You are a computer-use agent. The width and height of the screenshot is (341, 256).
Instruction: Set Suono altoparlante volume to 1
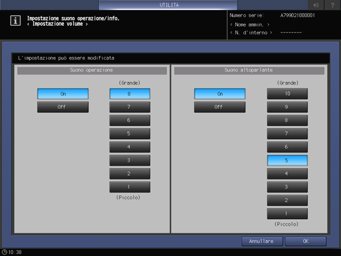288,214
